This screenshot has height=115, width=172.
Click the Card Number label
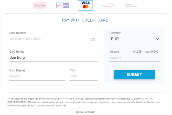point(17,33)
